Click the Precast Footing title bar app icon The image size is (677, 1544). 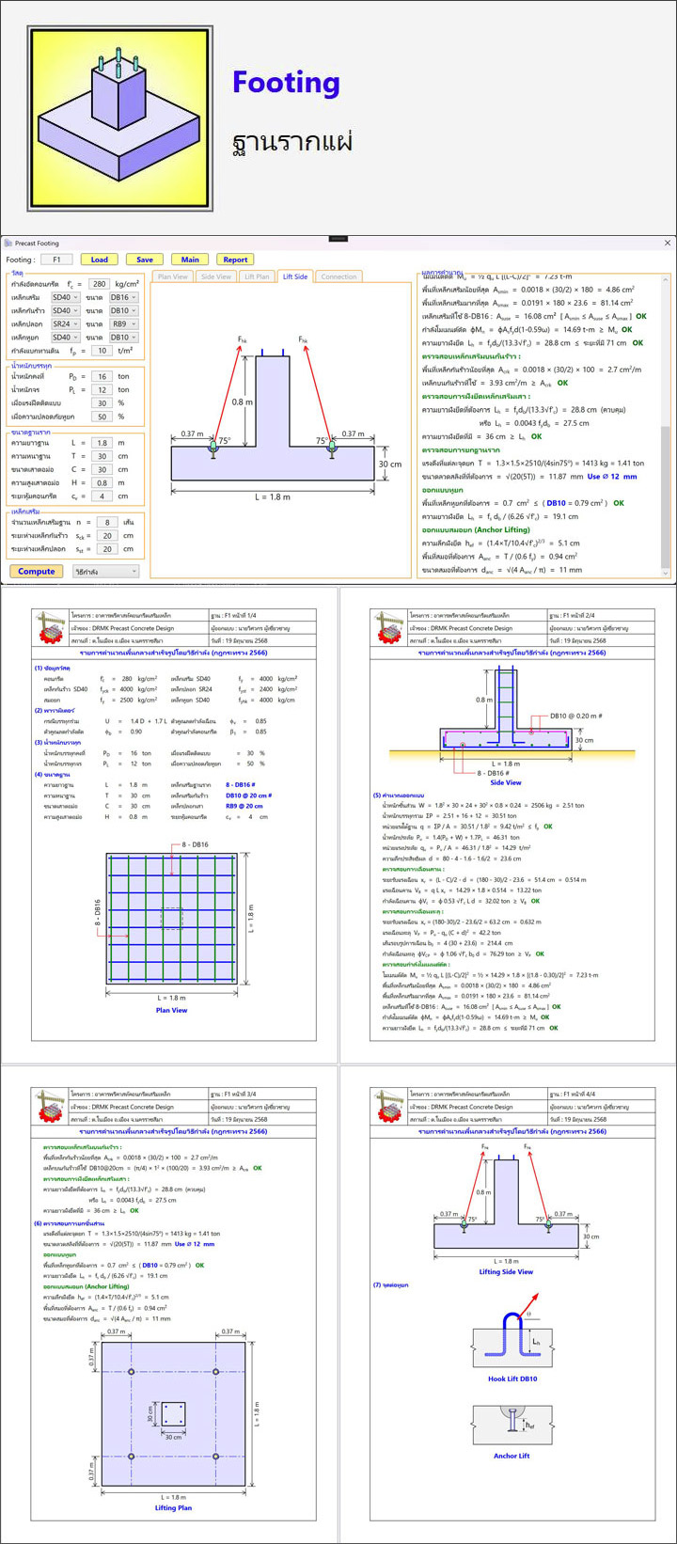point(7,244)
